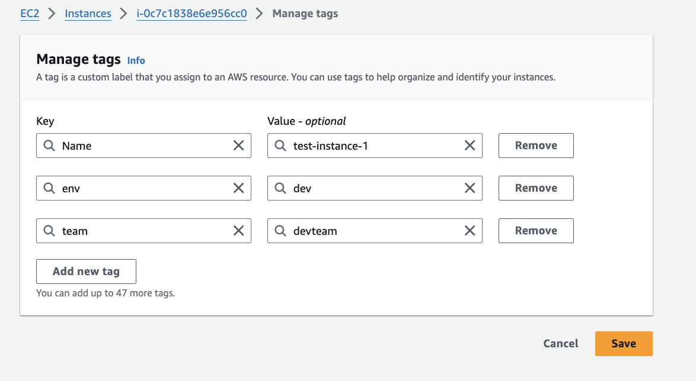696x381 pixels.
Task: Click search icon in Name key field
Action: pyautogui.click(x=49, y=146)
